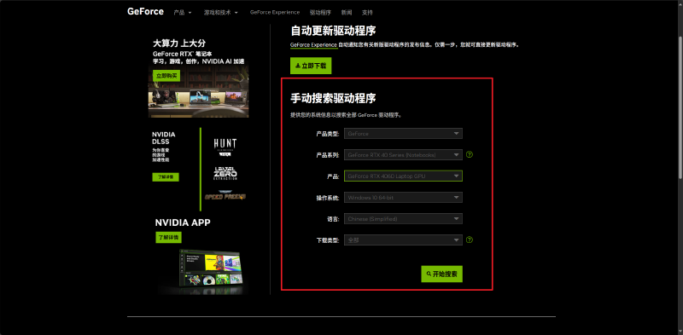This screenshot has width=683, height=335.
Task: Click the Speed Freeks game logo
Action: tap(225, 196)
